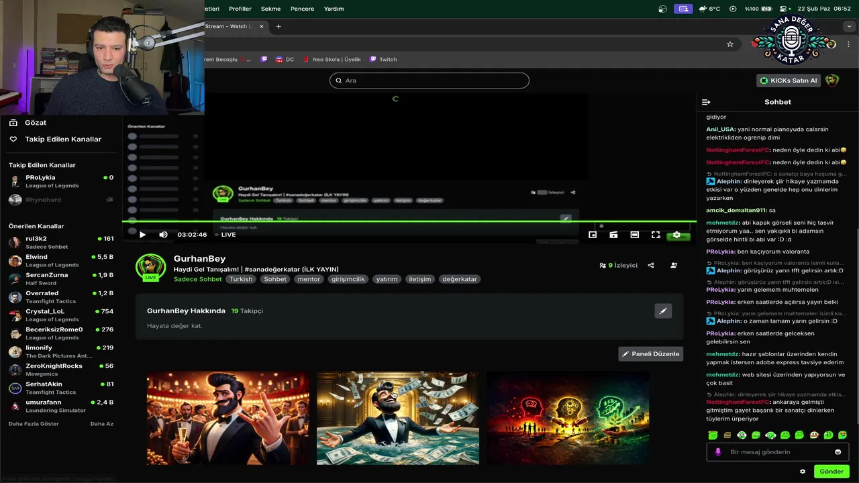The width and height of the screenshot is (859, 483).
Task: Open PRoLykia channel in the followed list
Action: (x=60, y=181)
